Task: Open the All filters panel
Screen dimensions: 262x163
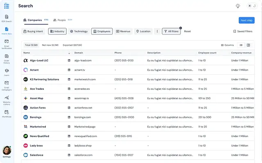Action: [x=171, y=31]
